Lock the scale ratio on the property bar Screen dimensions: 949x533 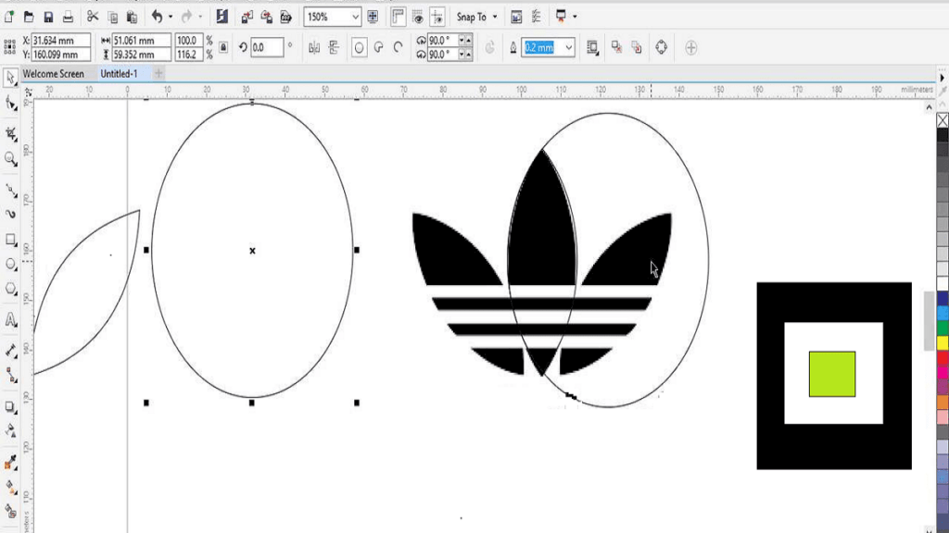pyautogui.click(x=223, y=47)
